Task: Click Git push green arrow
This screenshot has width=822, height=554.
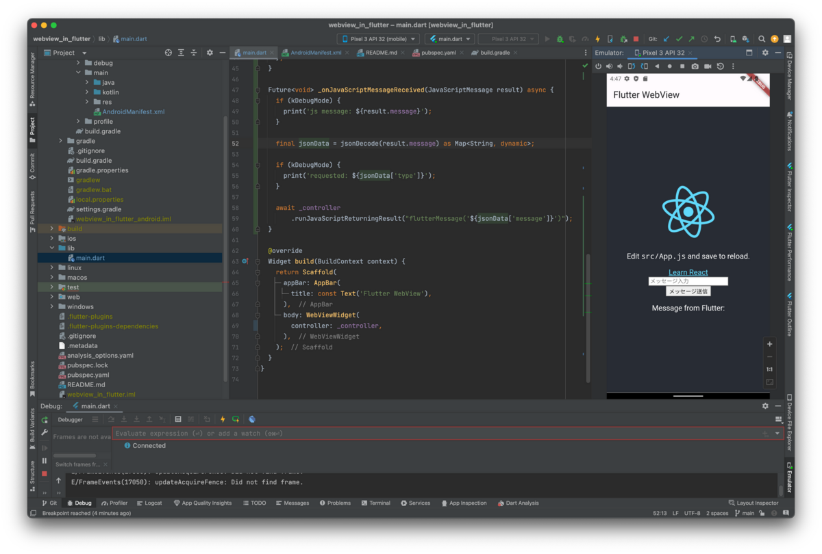Action: tap(691, 39)
